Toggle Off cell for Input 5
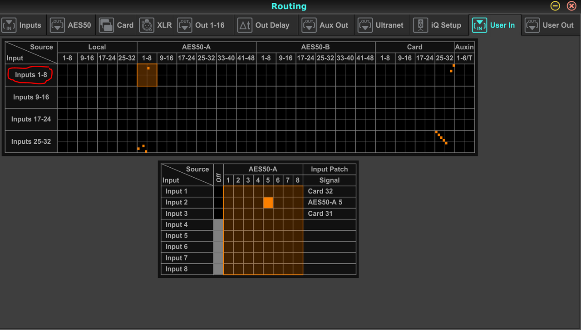Screen dimensions: 581x330 [218, 236]
